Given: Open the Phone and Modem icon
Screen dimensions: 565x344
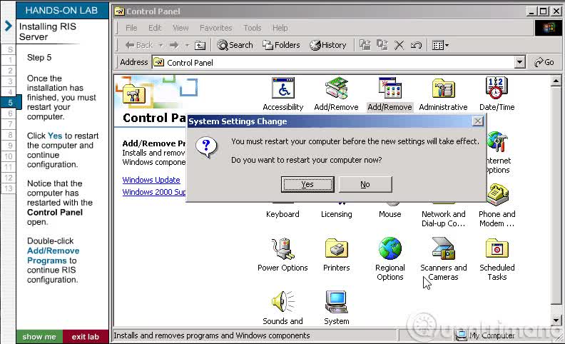Looking at the screenshot, I should click(497, 195).
